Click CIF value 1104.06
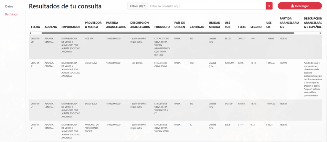 270,39
